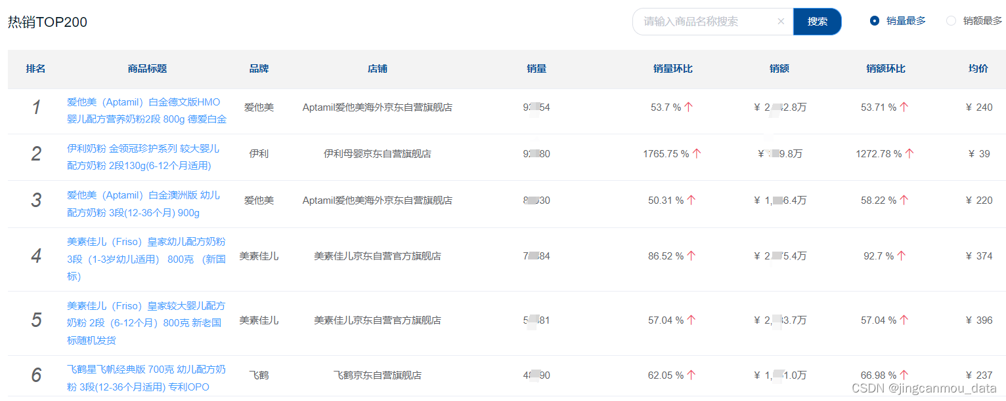Click rank number 4
1006x401 pixels.
[x=36, y=256]
